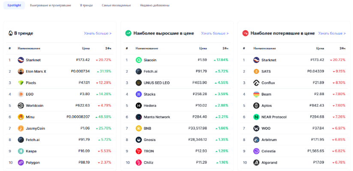This screenshot has width=353, height=171.
Task: Click the Fetch.ai icon in В тренде list
Action: pos(21,140)
